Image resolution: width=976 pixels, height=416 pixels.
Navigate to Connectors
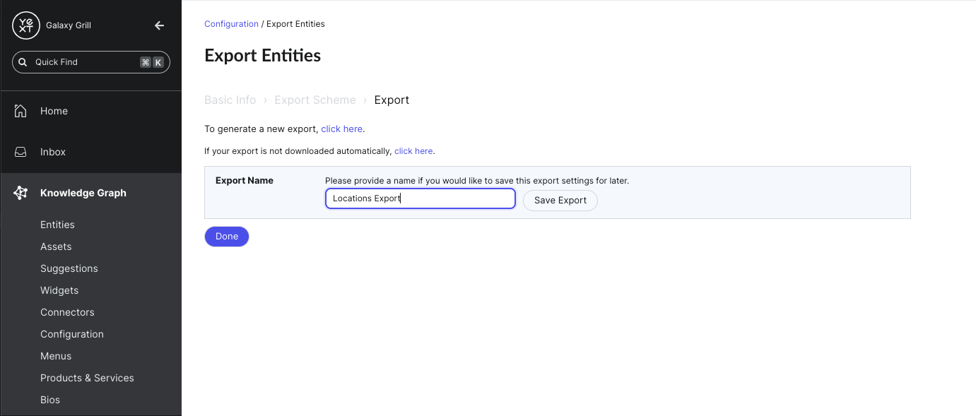click(67, 312)
